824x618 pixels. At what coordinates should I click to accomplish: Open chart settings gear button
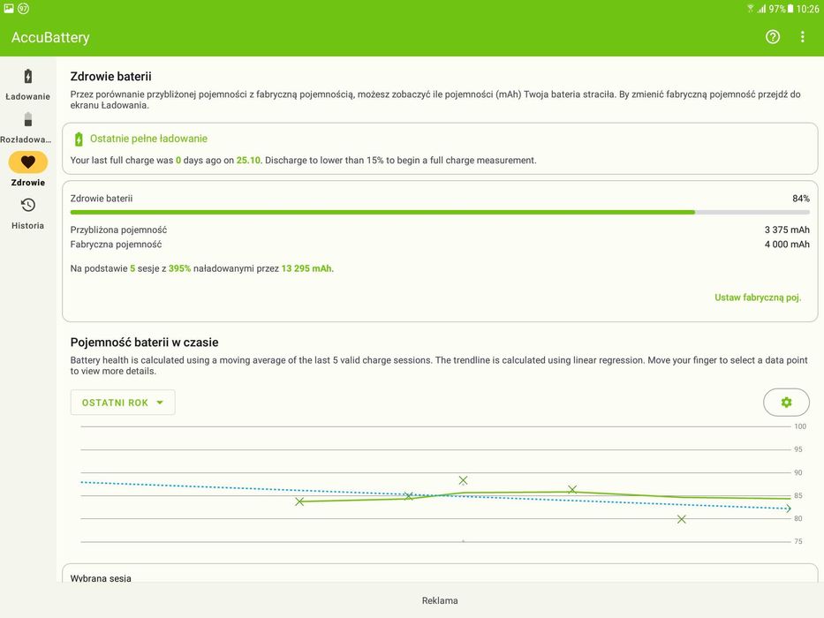(786, 402)
